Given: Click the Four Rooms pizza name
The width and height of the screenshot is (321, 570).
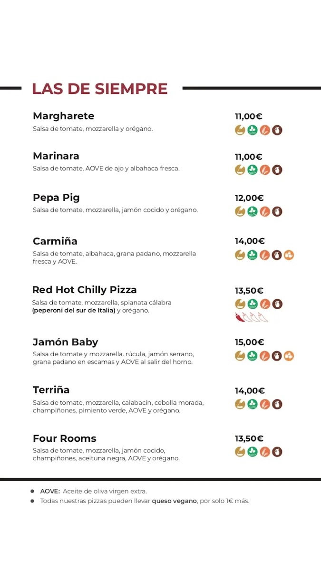Looking at the screenshot, I should tap(64, 438).
